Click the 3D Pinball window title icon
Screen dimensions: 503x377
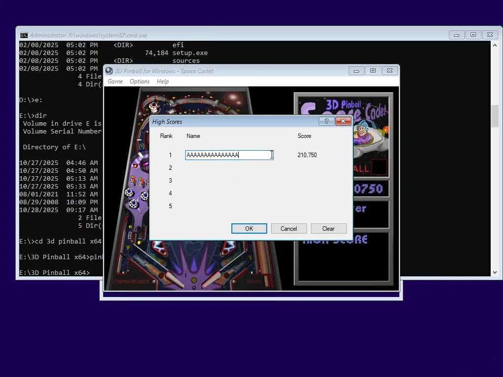point(110,71)
